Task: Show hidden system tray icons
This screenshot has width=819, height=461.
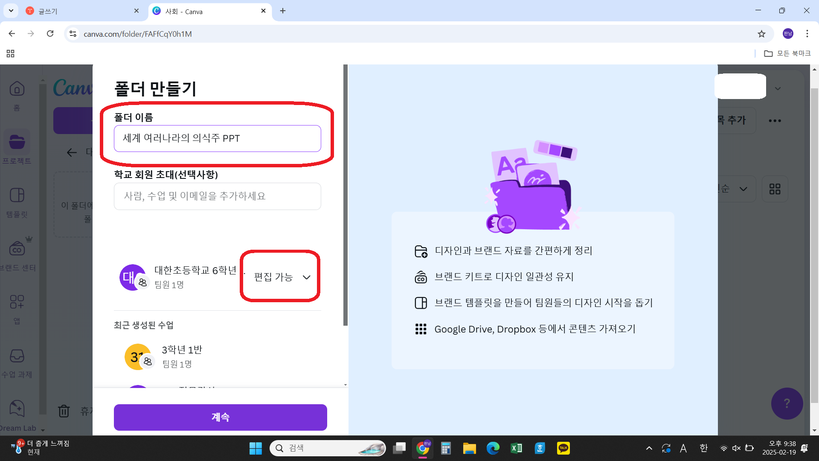Action: pos(649,448)
